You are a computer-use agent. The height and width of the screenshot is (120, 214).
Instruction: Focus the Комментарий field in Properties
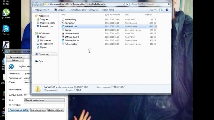[44, 105]
